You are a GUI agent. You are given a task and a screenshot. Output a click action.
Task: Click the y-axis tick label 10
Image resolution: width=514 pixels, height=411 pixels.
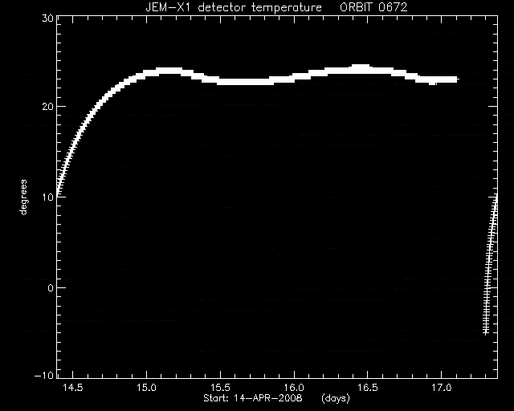[48, 197]
